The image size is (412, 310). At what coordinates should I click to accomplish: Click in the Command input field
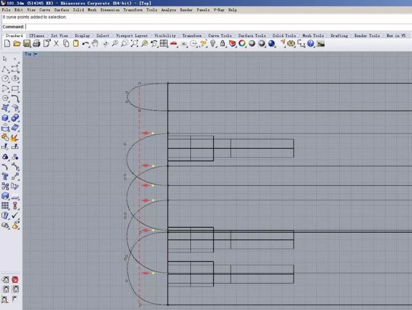(x=183, y=27)
